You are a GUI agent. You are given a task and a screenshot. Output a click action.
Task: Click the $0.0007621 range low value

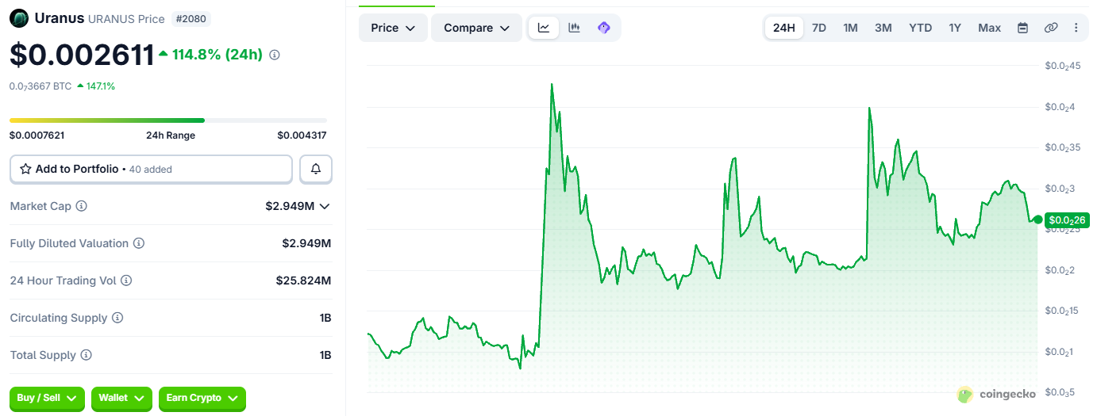(37, 135)
